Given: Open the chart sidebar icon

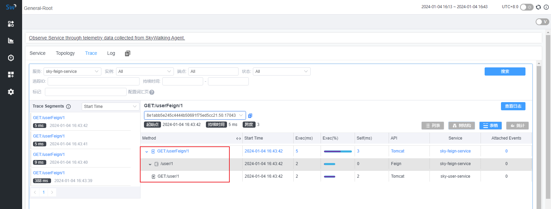Looking at the screenshot, I should click(x=11, y=41).
